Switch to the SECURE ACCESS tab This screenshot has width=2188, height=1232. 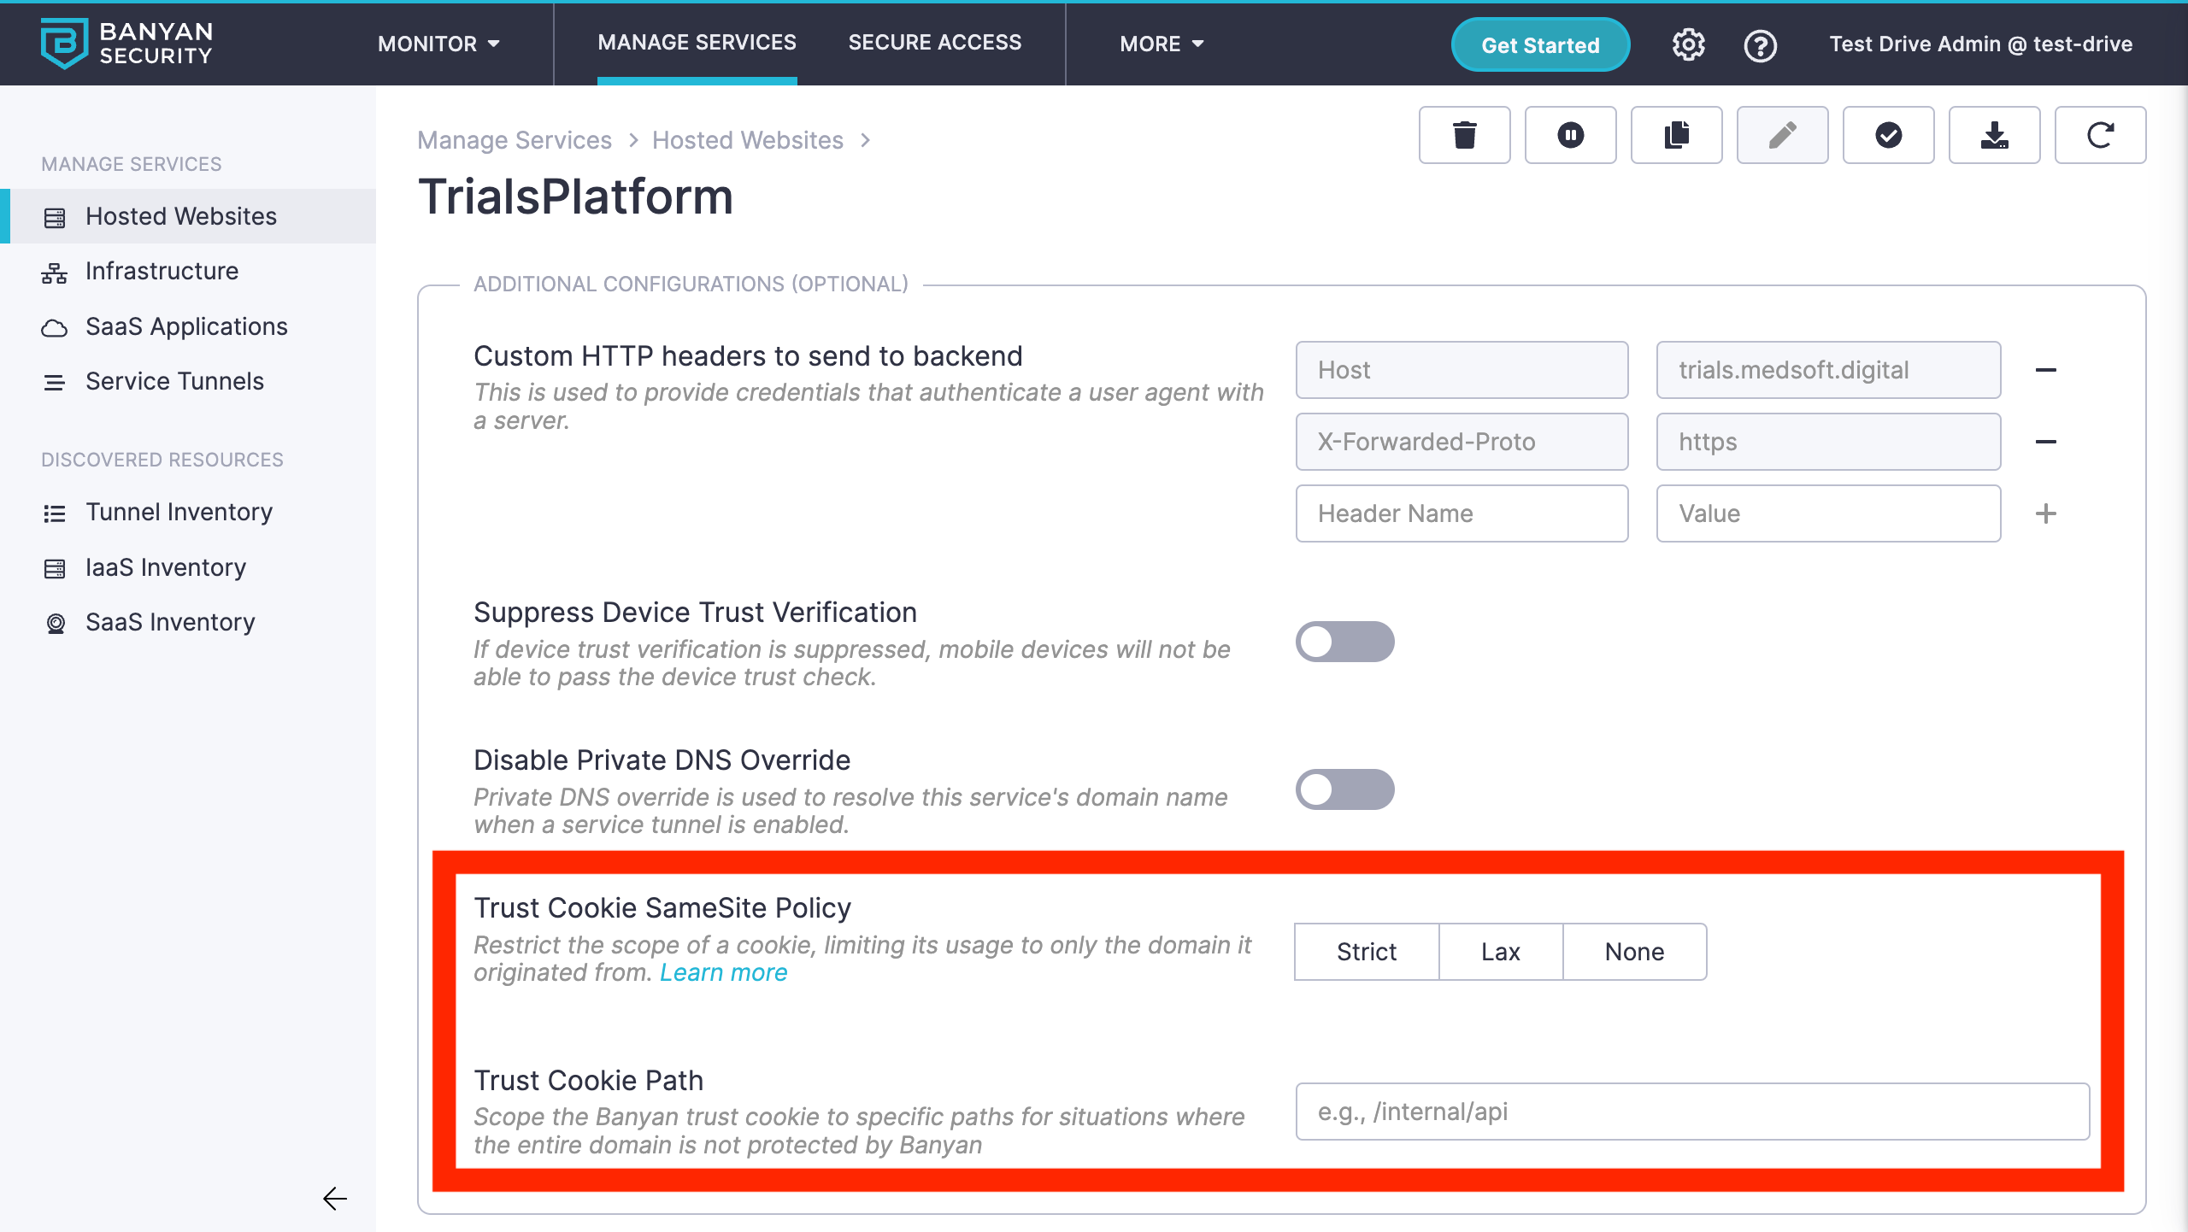pos(934,43)
